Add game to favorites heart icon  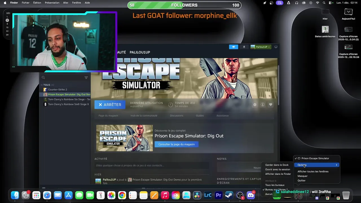[270, 105]
